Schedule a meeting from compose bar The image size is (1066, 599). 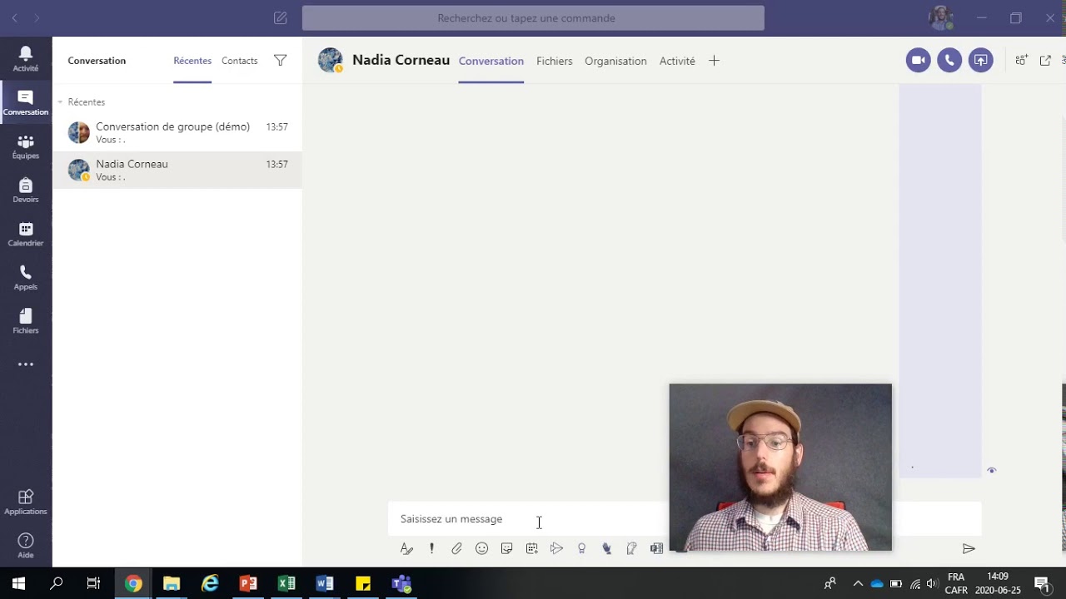click(531, 548)
